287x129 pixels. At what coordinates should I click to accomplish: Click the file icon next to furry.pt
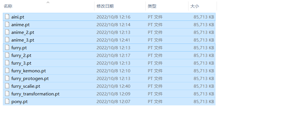[x=7, y=47]
